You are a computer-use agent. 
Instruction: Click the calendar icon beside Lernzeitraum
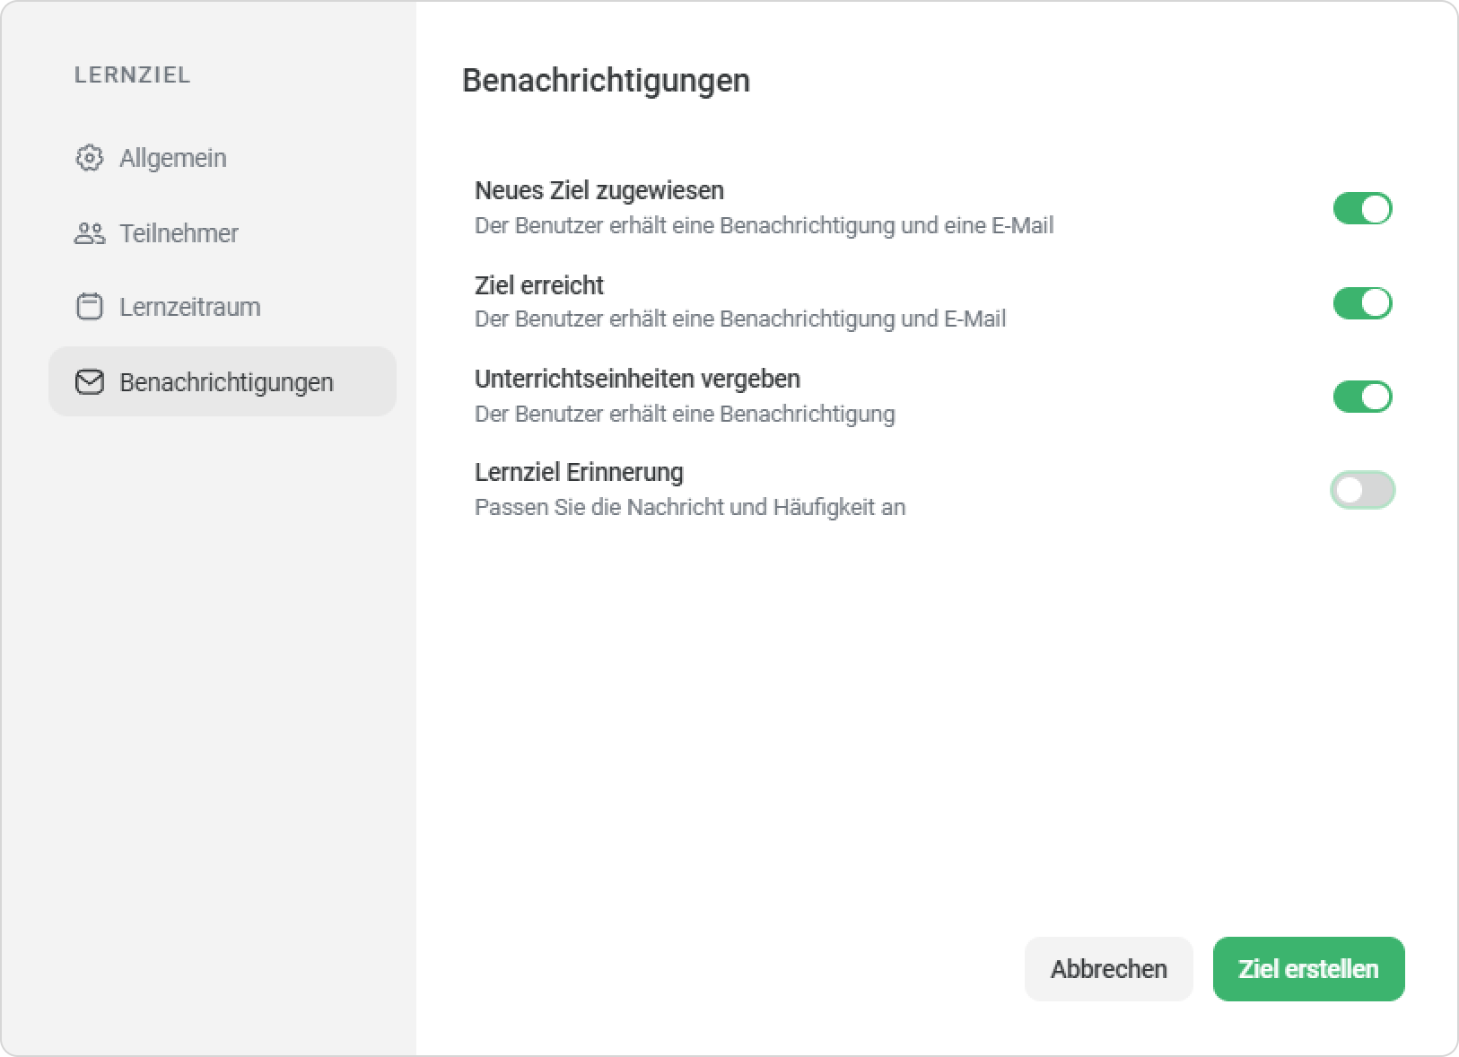click(89, 307)
